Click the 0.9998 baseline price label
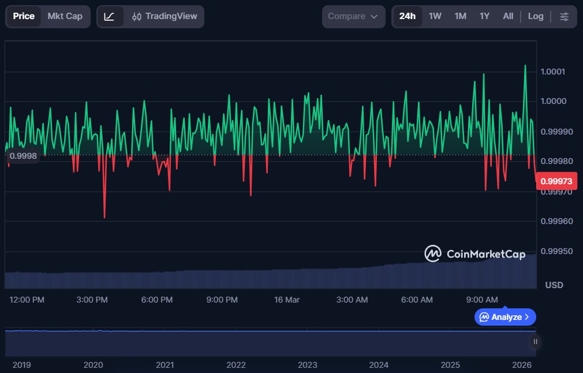The height and width of the screenshot is (373, 583). [23, 155]
